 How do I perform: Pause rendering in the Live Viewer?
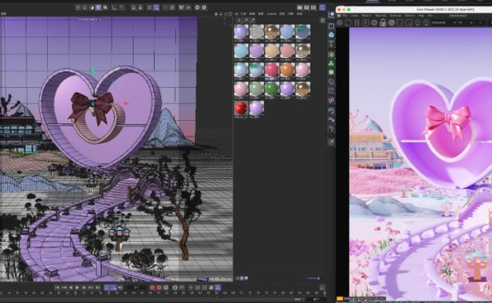pyautogui.click(x=357, y=23)
